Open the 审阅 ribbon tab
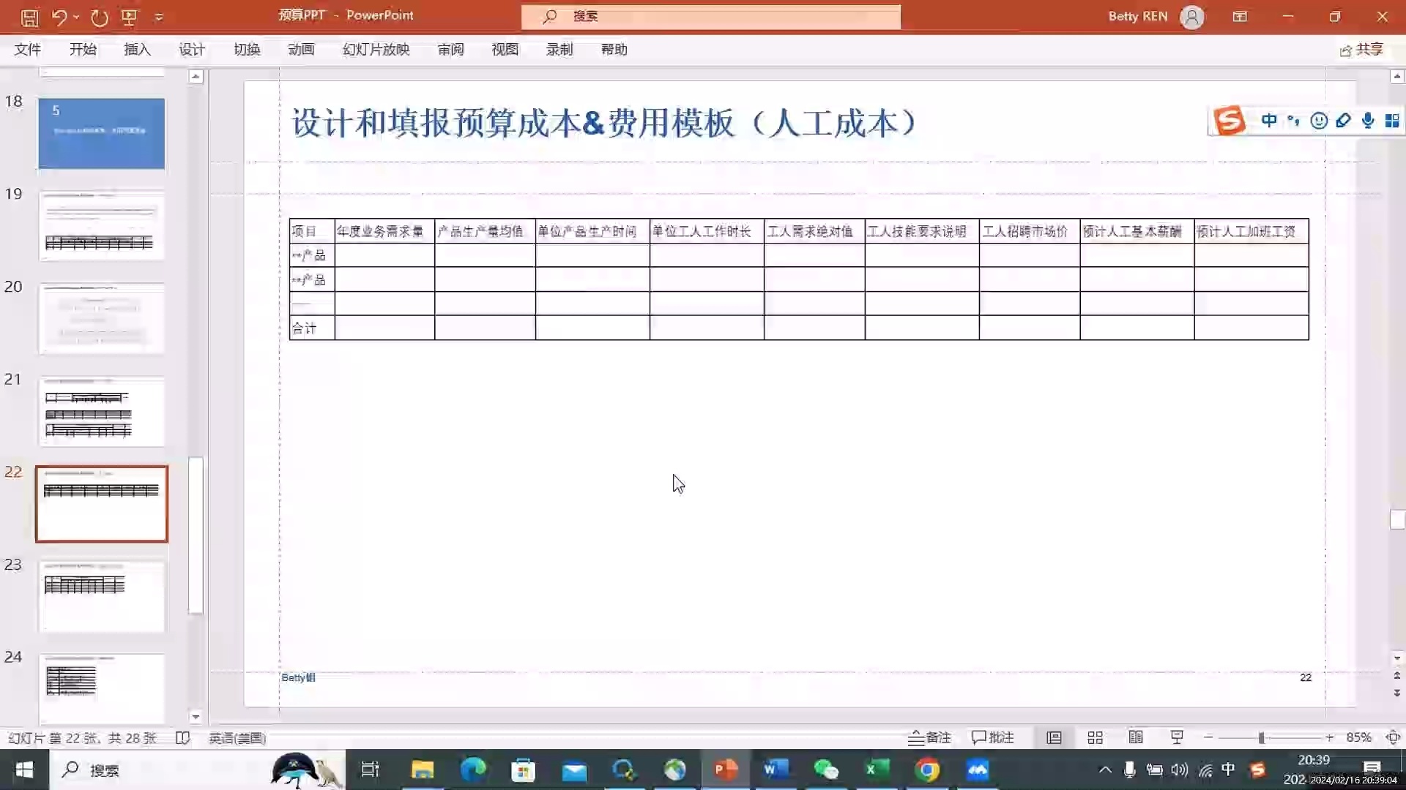The height and width of the screenshot is (790, 1406). point(451,49)
